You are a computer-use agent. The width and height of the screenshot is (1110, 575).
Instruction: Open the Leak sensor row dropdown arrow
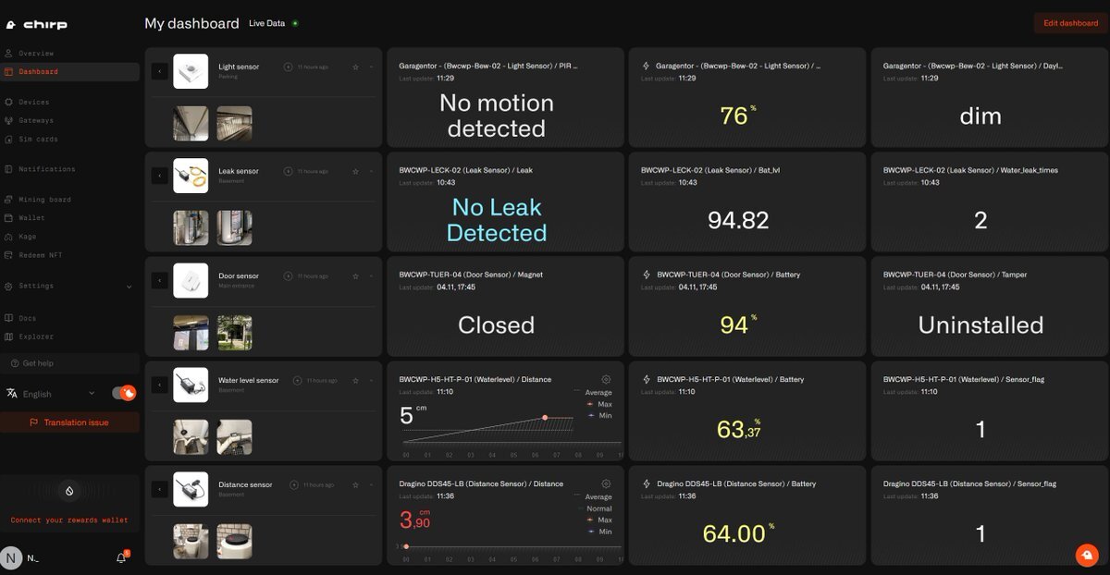[x=371, y=171]
